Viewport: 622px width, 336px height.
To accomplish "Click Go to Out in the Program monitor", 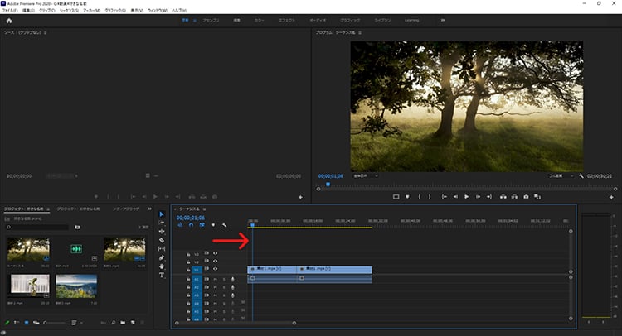I will point(489,197).
